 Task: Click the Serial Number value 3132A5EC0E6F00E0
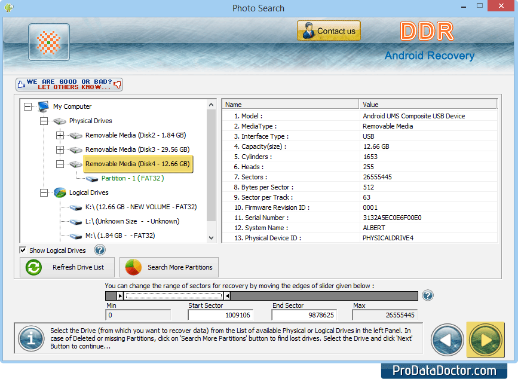[392, 218]
